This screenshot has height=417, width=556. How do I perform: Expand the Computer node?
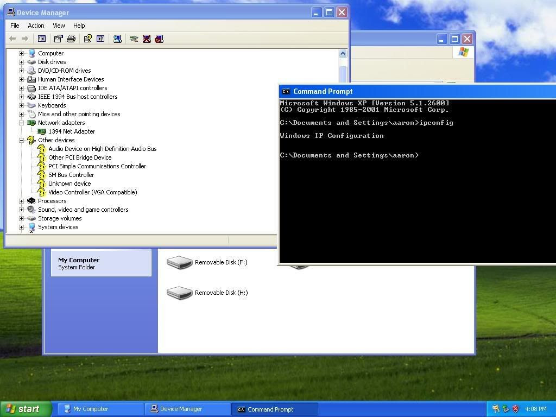tap(21, 53)
